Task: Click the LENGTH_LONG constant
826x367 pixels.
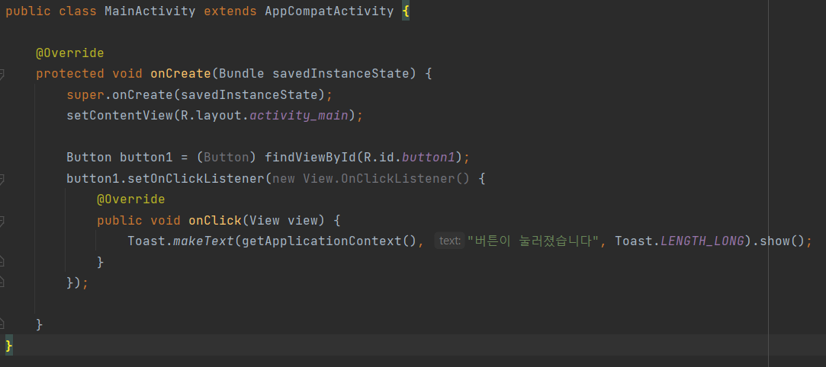Action: click(702, 241)
